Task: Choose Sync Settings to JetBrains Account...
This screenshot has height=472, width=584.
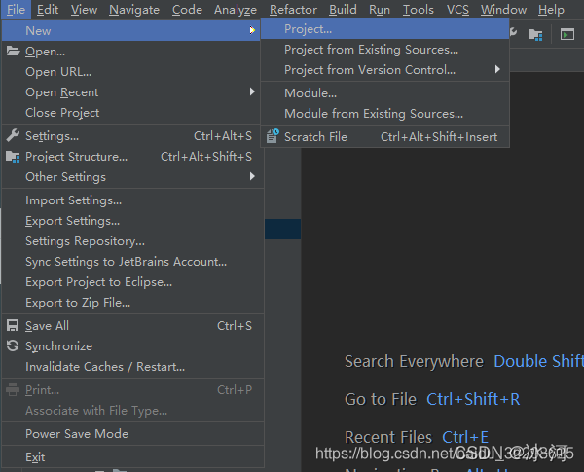Action: click(132, 262)
